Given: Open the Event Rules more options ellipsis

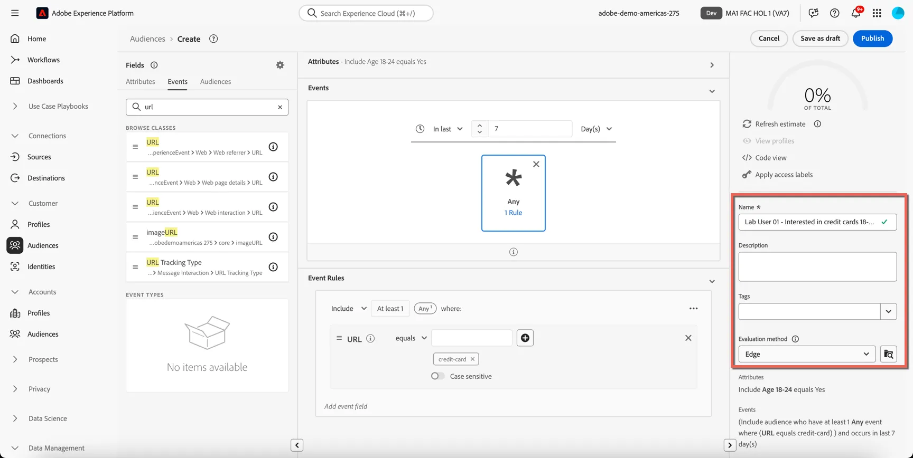Looking at the screenshot, I should coord(694,309).
